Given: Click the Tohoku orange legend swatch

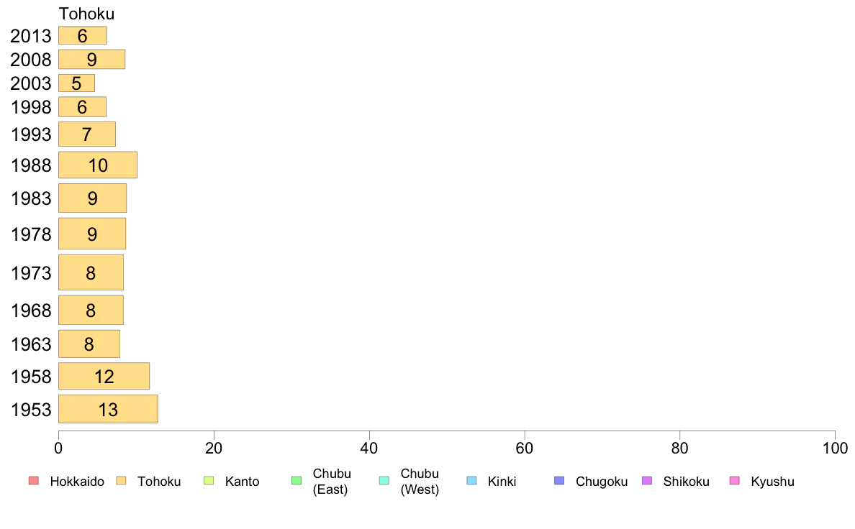Looking at the screenshot, I should tap(121, 481).
